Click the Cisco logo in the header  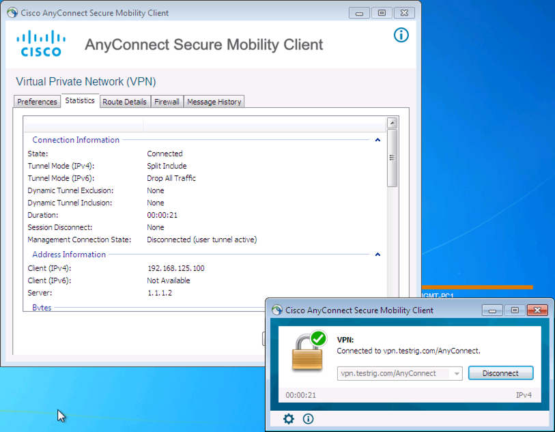click(41, 44)
